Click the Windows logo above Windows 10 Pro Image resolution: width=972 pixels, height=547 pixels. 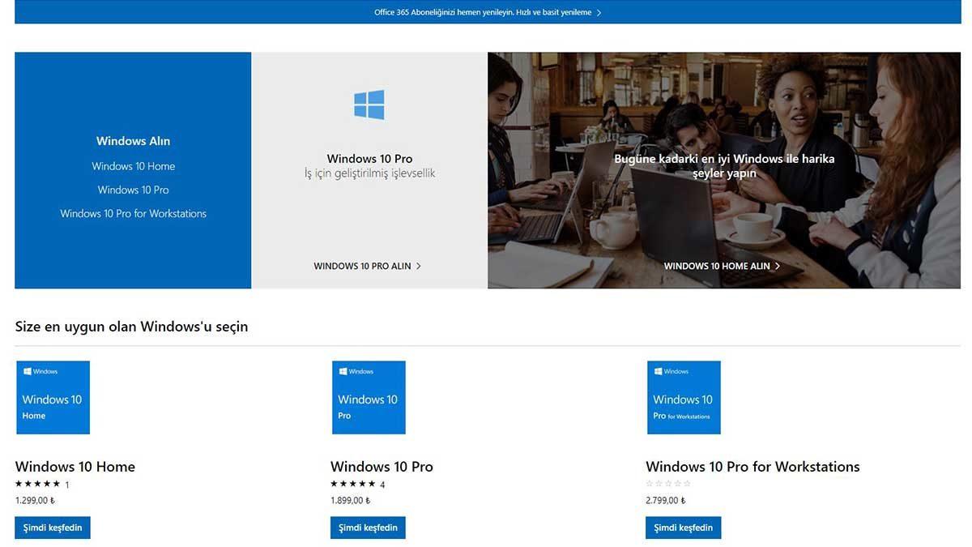(x=369, y=105)
